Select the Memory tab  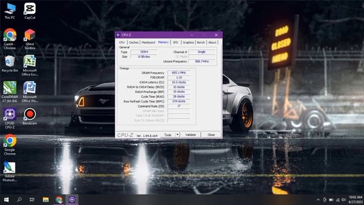163,42
